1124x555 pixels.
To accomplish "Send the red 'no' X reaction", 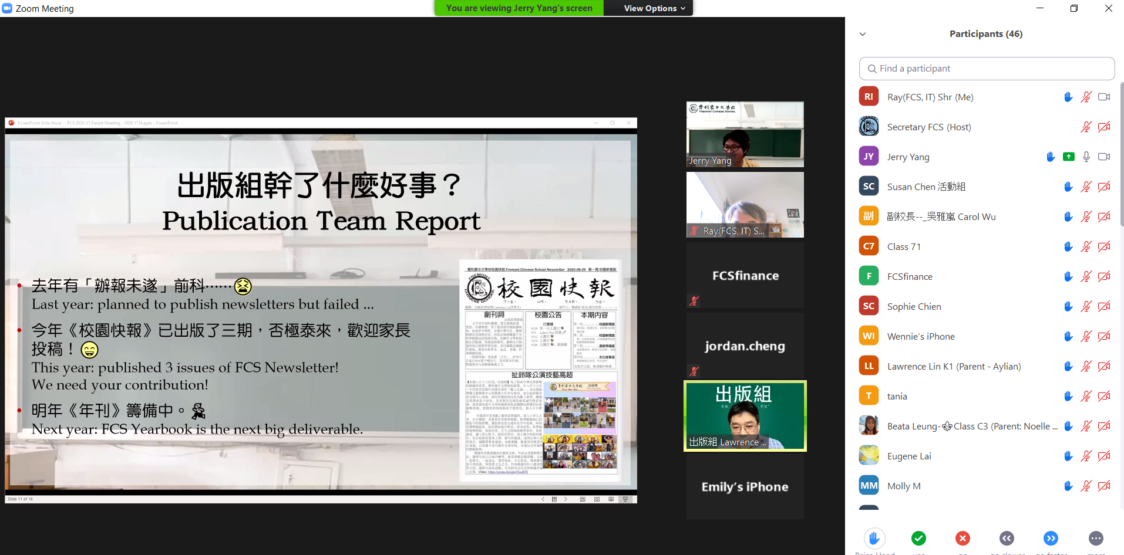I will click(963, 538).
